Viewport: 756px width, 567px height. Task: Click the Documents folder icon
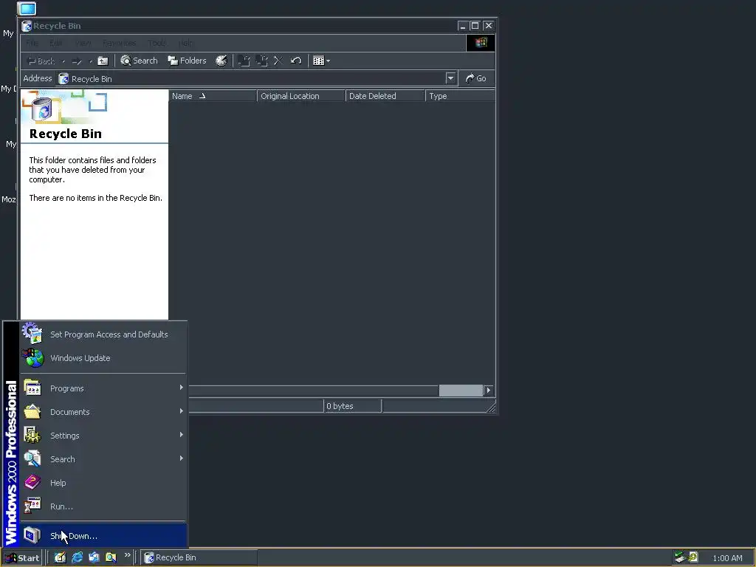pyautogui.click(x=32, y=411)
